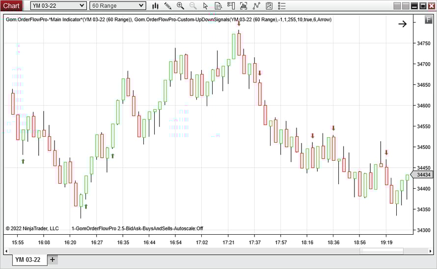Open the indicators icon

[x=244, y=6]
